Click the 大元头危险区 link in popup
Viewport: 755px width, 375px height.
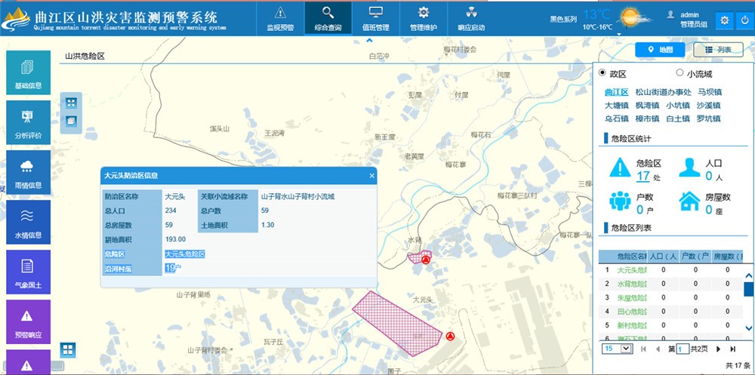click(x=185, y=254)
